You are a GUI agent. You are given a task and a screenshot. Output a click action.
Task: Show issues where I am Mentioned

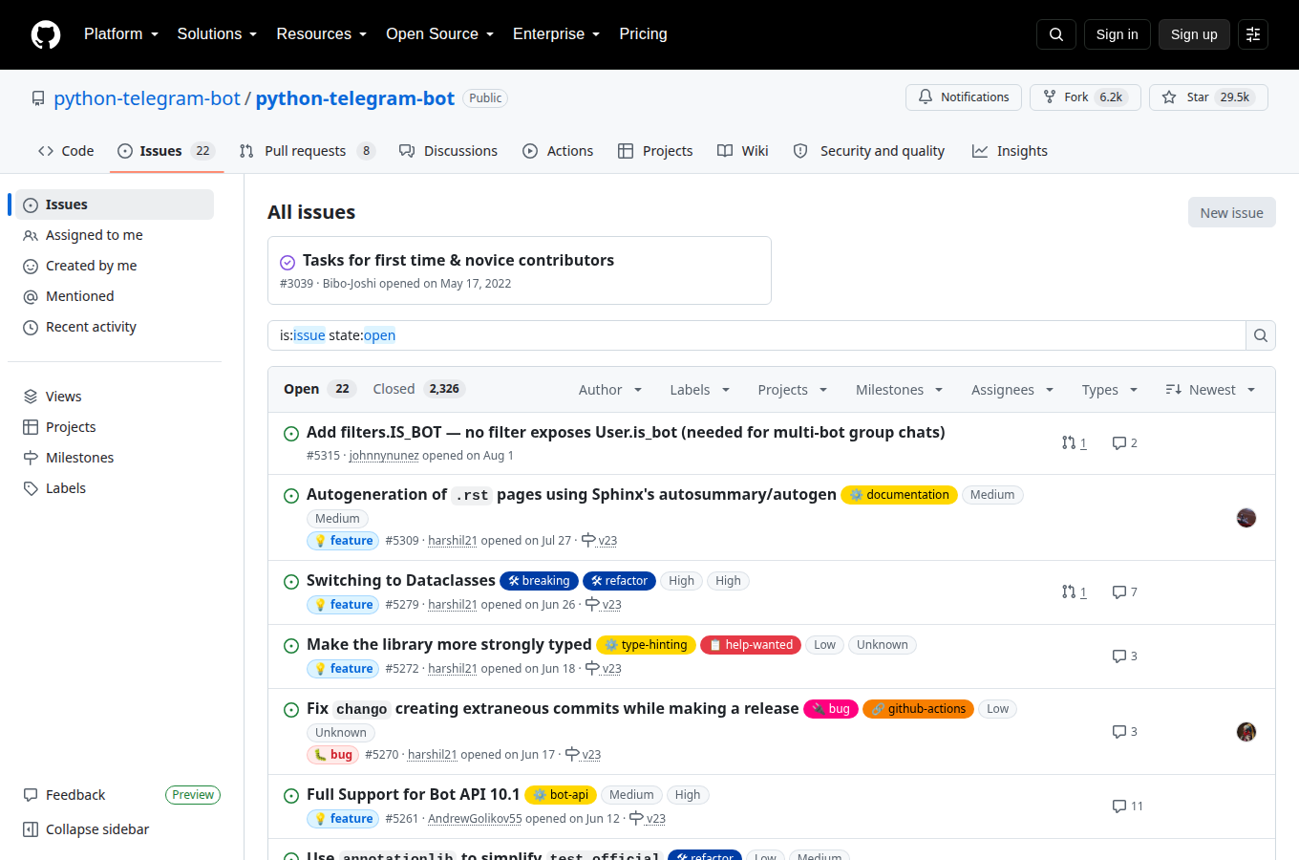[115, 296]
